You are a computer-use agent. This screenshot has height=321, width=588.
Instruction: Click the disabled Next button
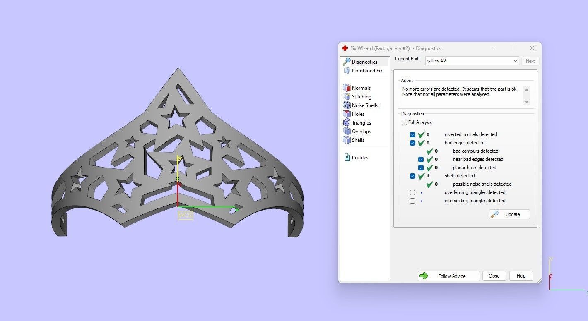tap(530, 61)
